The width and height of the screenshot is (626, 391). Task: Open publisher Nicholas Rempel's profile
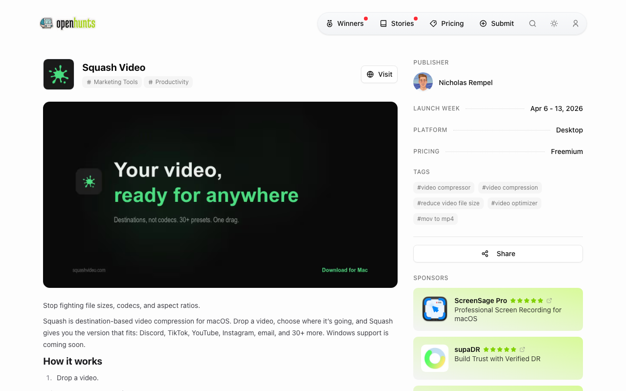click(x=466, y=83)
